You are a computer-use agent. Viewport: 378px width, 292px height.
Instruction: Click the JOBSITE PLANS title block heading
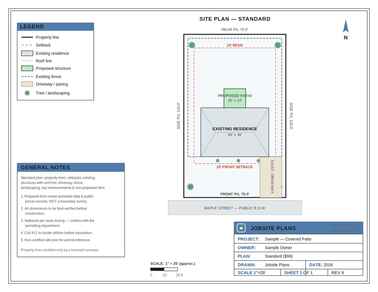273,229
